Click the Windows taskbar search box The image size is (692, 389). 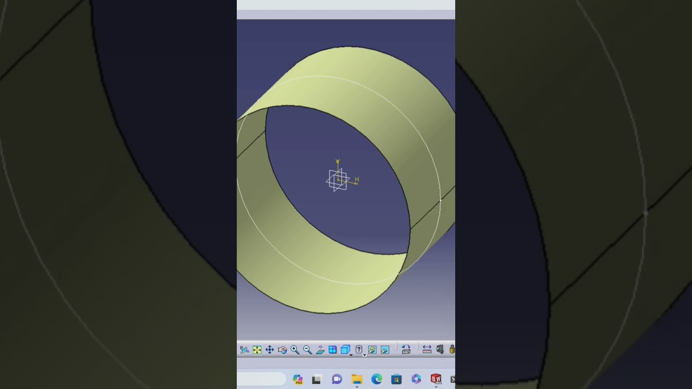tap(261, 379)
